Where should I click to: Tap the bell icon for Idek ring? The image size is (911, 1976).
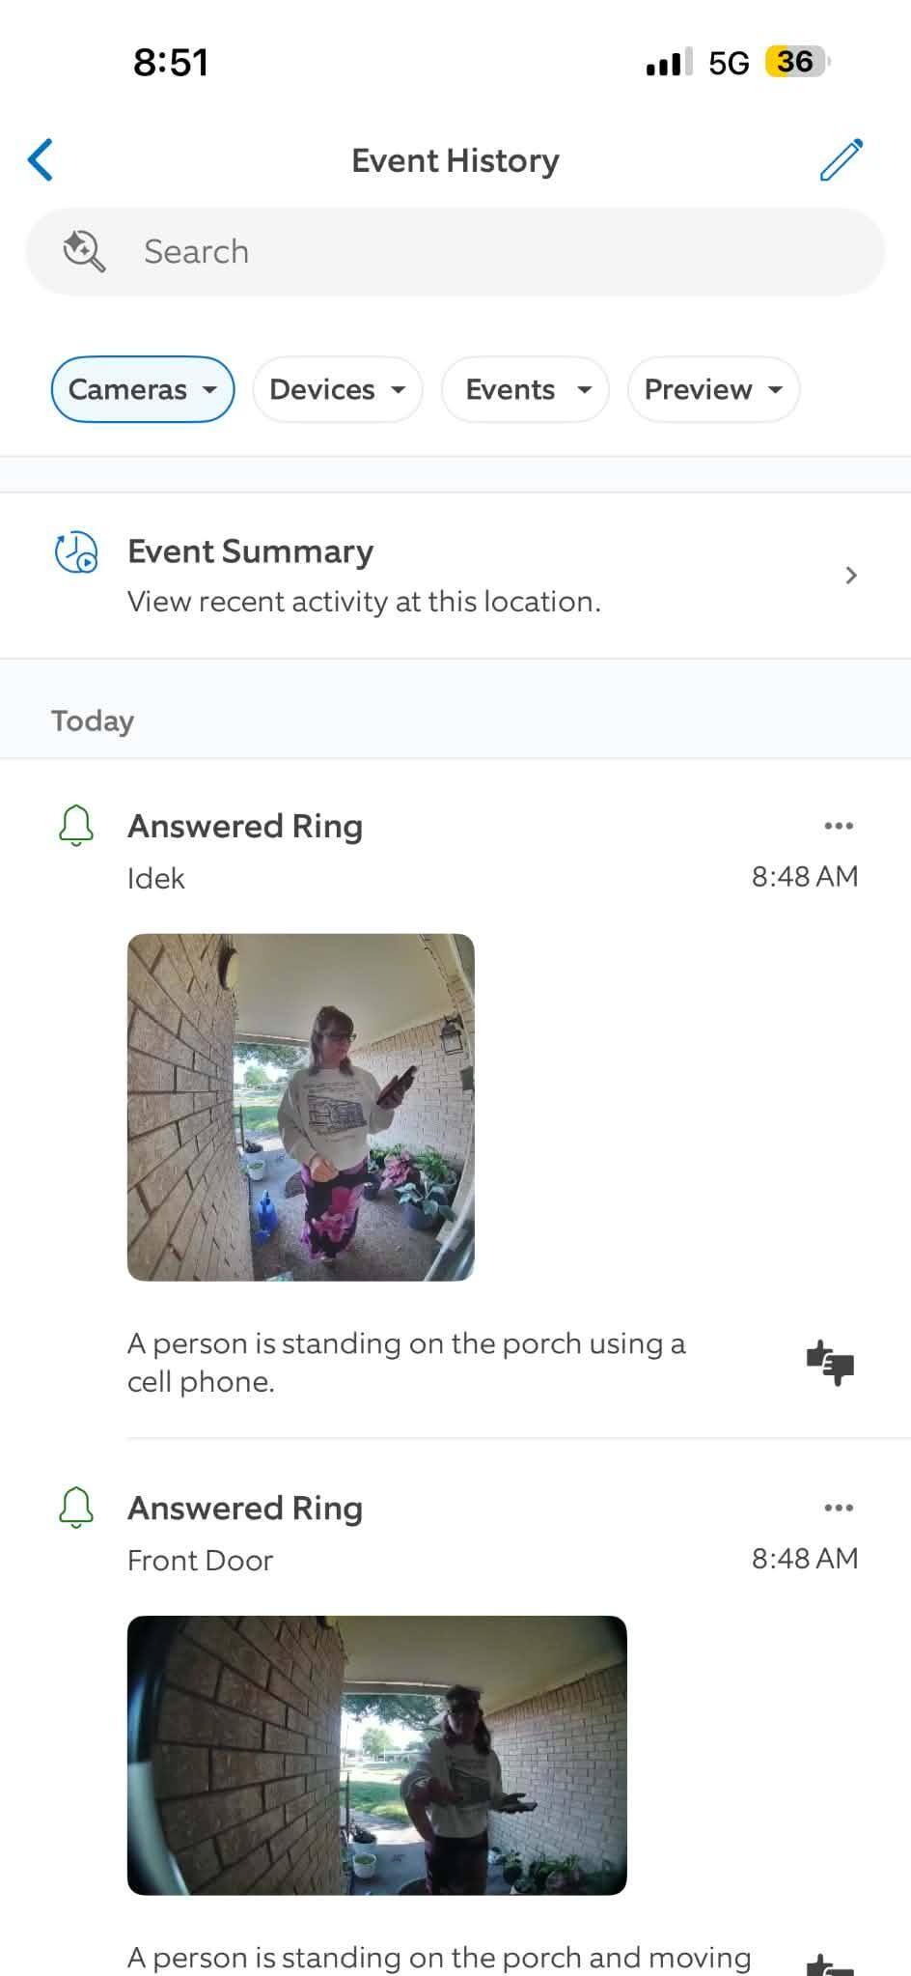pos(76,827)
